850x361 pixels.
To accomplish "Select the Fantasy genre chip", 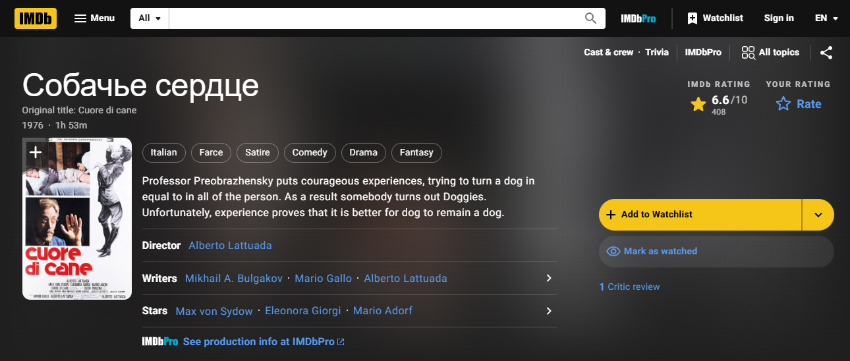I will click(416, 152).
